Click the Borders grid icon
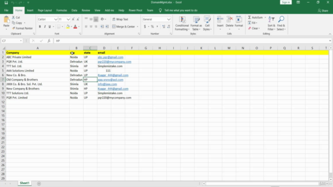 tap(59, 26)
